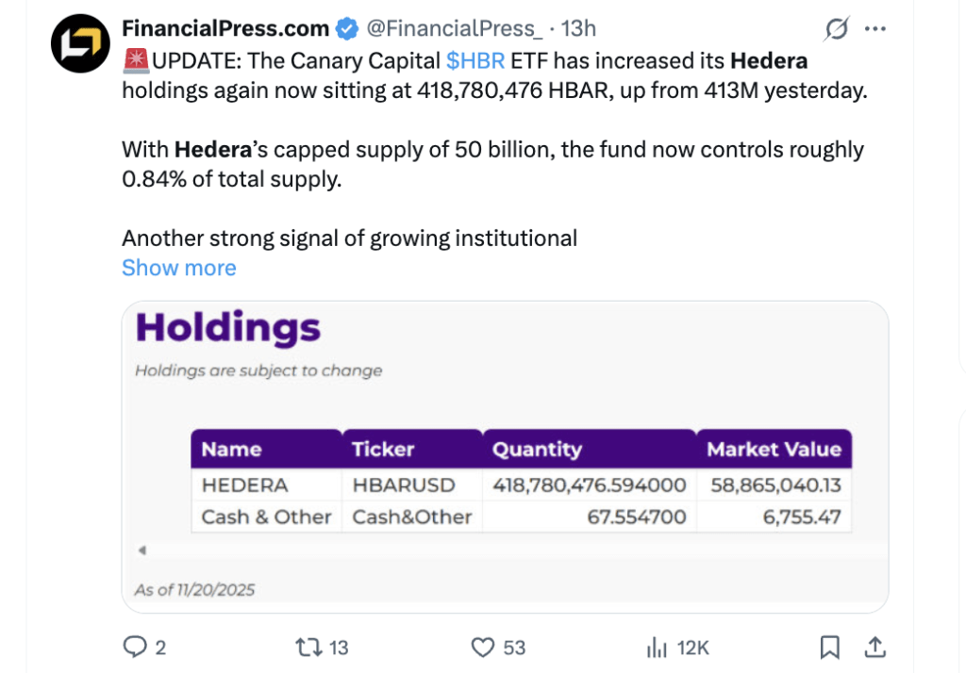Click the blue verified badge icon
The height and width of the screenshot is (673, 966).
tap(346, 29)
